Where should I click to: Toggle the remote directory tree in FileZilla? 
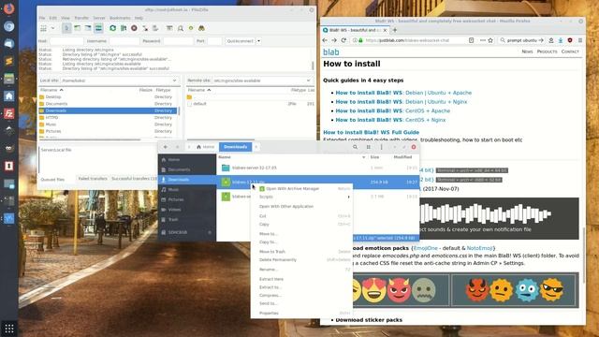click(x=88, y=28)
